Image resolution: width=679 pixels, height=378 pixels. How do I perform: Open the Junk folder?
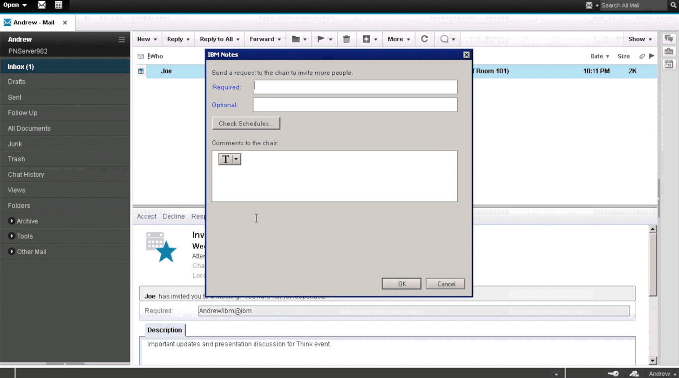click(x=65, y=144)
